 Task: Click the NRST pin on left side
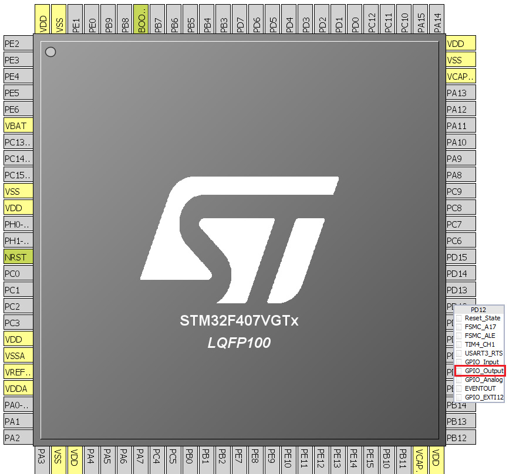pyautogui.click(x=18, y=257)
